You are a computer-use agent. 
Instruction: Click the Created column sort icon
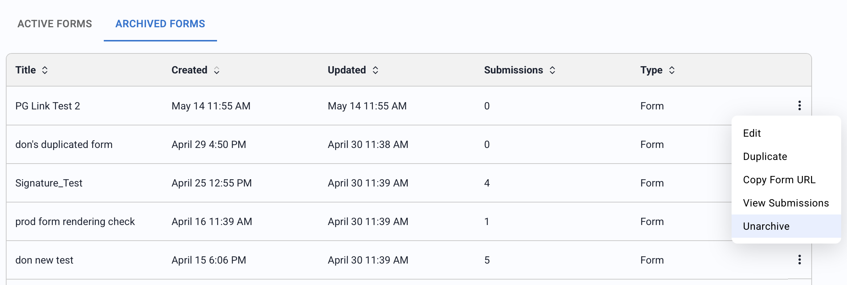pos(217,70)
